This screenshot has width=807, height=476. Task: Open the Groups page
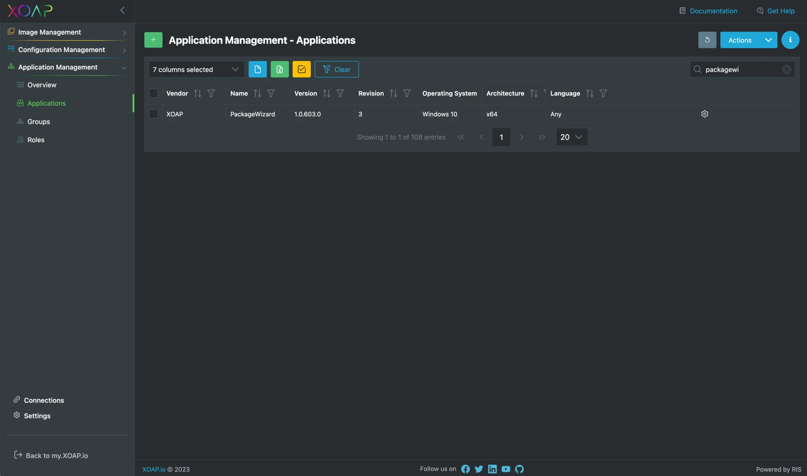(x=38, y=122)
